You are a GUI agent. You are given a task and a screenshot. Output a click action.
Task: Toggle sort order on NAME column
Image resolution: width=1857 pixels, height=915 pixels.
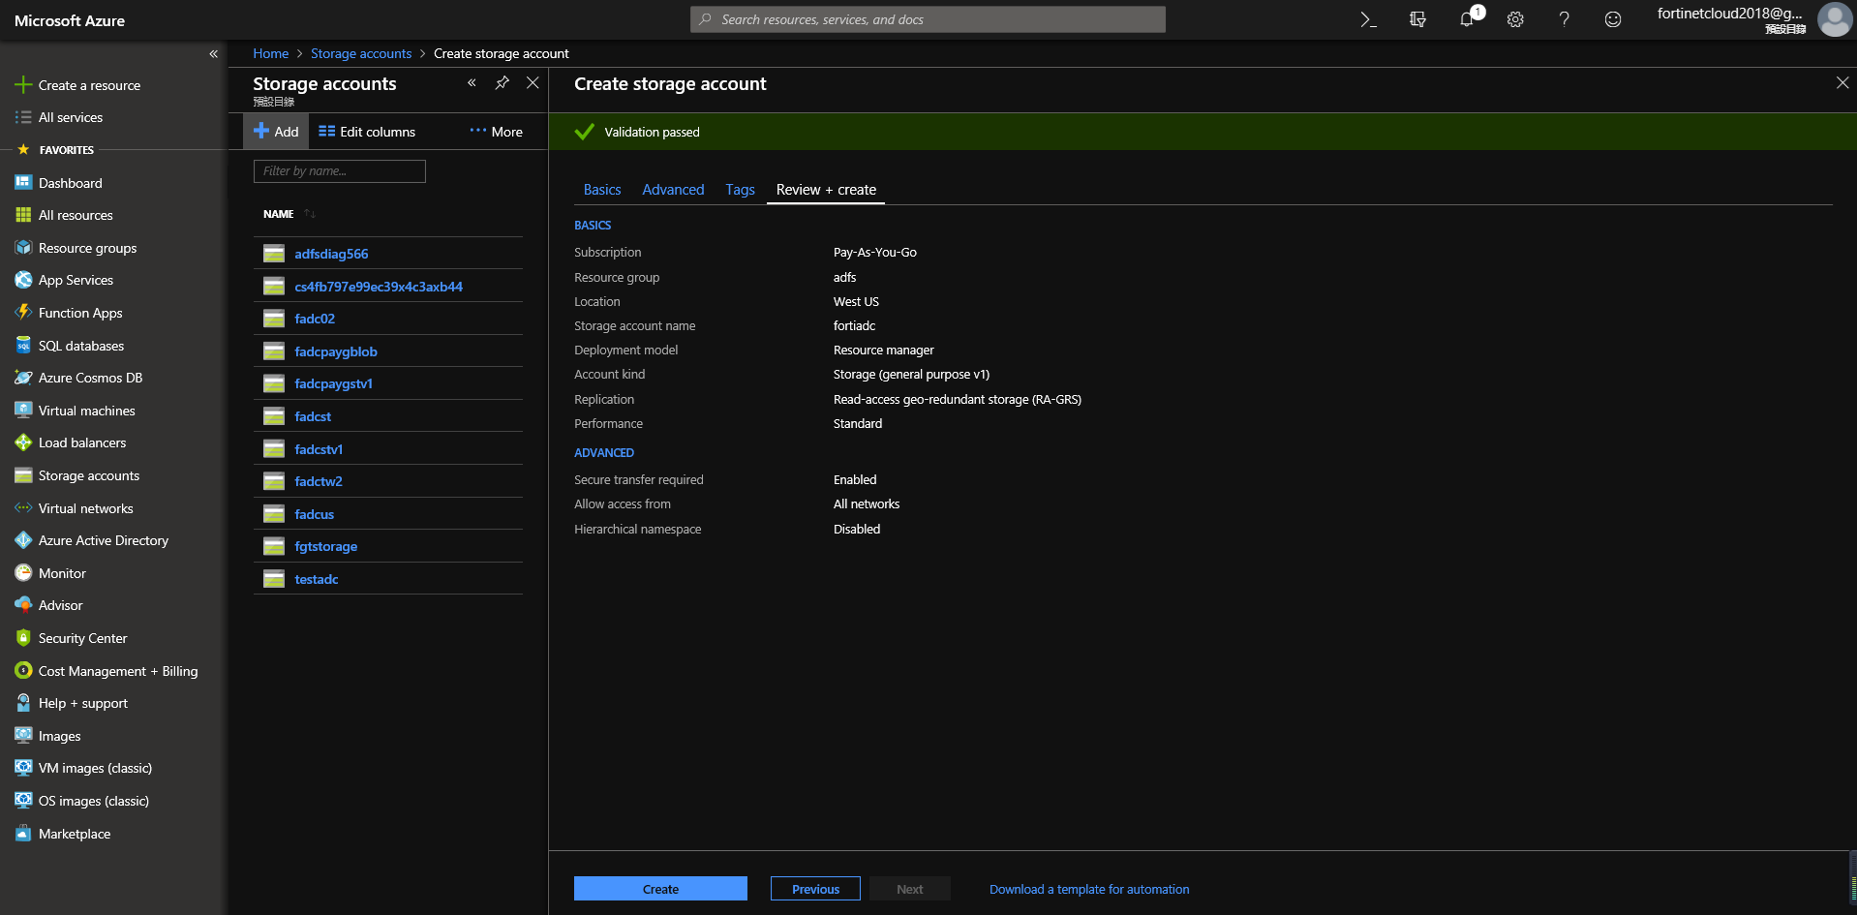(x=309, y=213)
